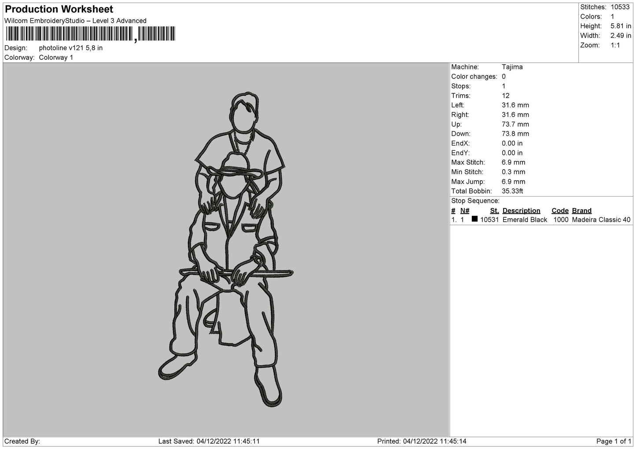Viewport: 636px width, 449px height.
Task: Click the Zoom value 1:1
Action: [x=615, y=45]
